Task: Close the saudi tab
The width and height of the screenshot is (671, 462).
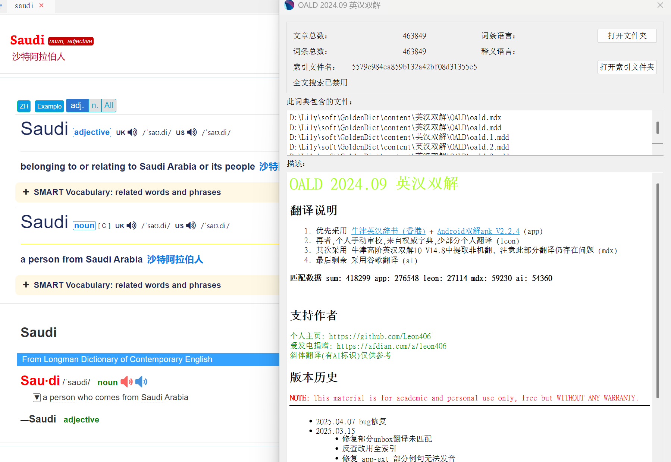Action: (x=41, y=5)
